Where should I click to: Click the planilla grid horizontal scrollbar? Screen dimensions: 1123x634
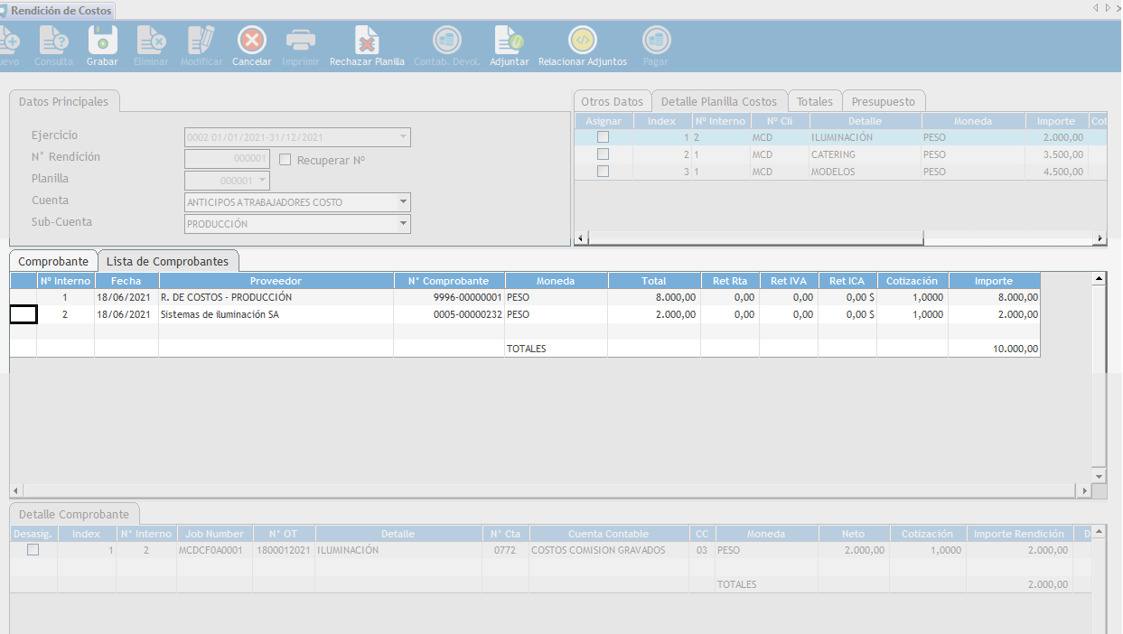click(x=754, y=238)
